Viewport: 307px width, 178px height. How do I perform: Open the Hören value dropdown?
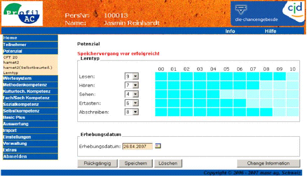136,85
